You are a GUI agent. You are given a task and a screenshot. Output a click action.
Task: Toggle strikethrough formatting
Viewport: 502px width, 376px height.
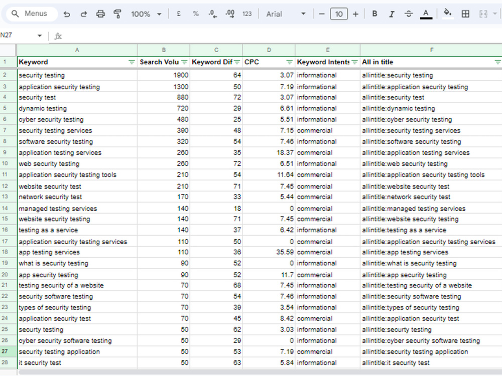409,14
